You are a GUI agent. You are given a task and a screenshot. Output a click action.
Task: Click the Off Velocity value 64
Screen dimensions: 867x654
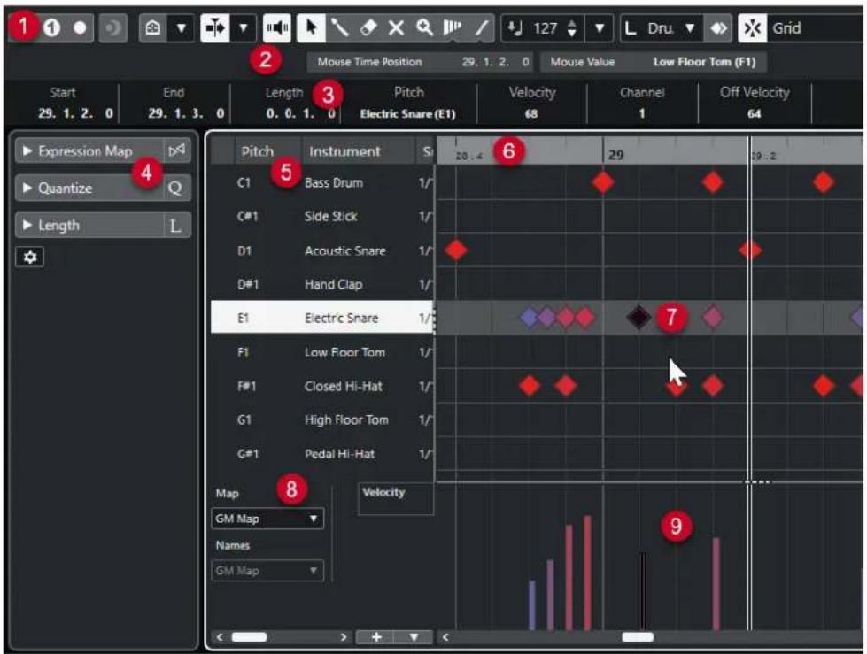click(755, 114)
